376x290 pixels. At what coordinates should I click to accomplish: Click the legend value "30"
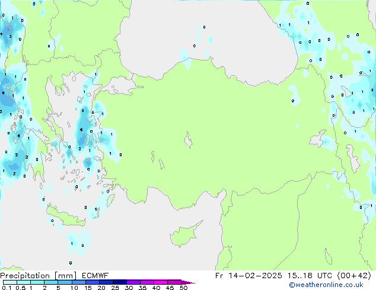[x=129, y=288]
